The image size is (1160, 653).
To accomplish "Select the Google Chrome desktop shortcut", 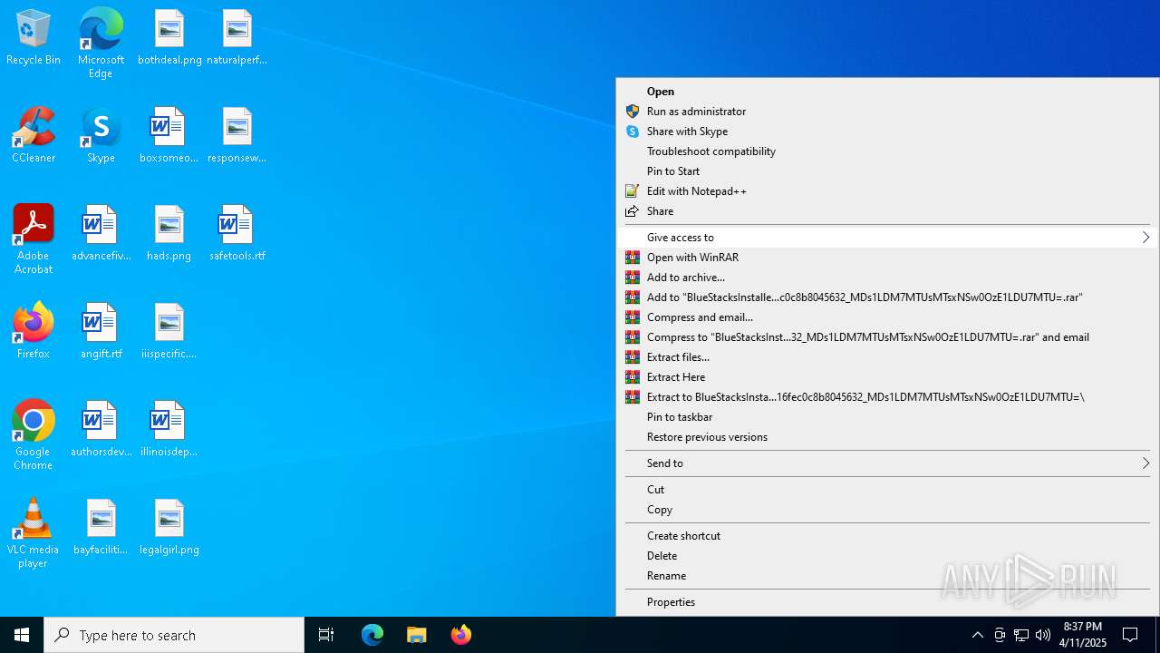I will pyautogui.click(x=34, y=435).
